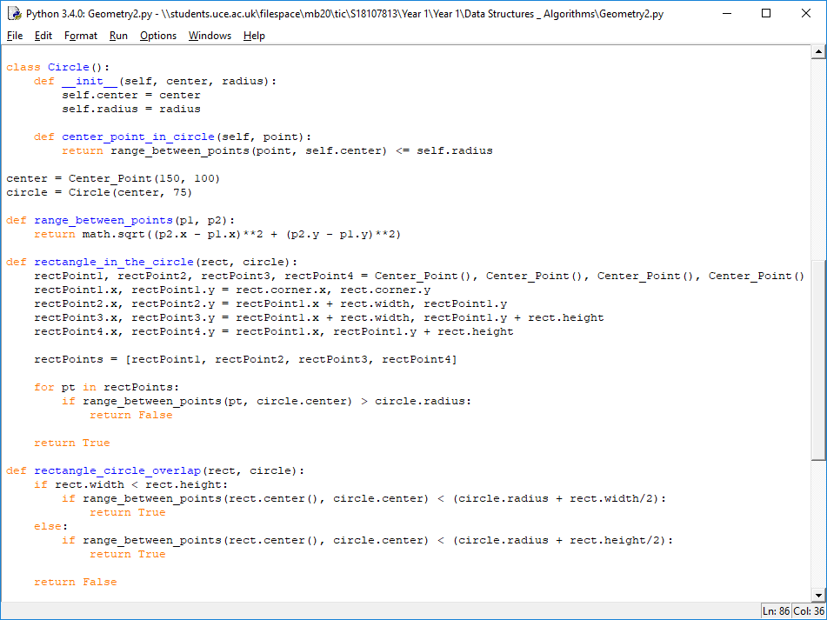The image size is (827, 620).
Task: Place cursor on the class Circle line
Action: 58,67
